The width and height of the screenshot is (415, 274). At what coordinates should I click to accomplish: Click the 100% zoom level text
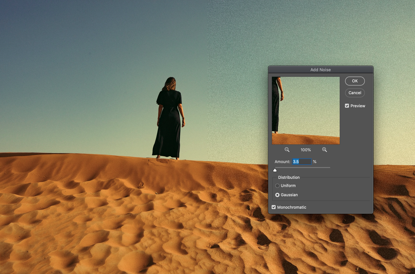coord(306,150)
